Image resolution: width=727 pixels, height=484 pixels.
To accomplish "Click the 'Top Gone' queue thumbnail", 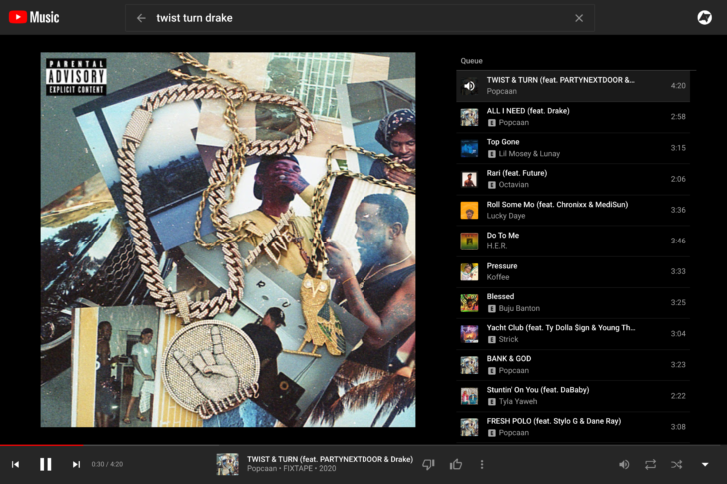I will (x=469, y=148).
